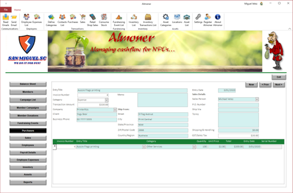
Task: Click the GST/Sales Tax field
Action: 238,136
